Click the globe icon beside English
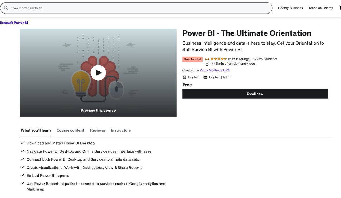Viewport: 341px width, 198px height. (x=185, y=77)
